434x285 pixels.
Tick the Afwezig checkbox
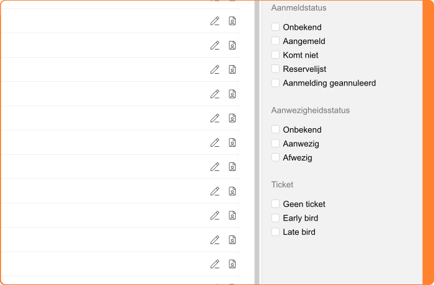(275, 157)
